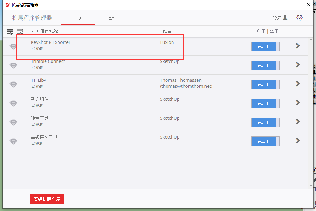Expand 高级镜头工具 details chevron
Image resolution: width=316 pixels, height=211 pixels.
click(x=298, y=141)
